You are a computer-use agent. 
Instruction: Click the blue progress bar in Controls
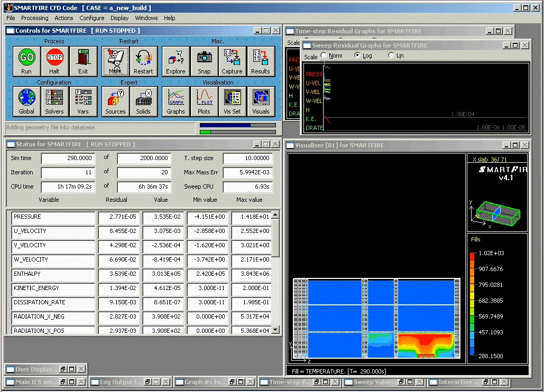pyautogui.click(x=238, y=125)
